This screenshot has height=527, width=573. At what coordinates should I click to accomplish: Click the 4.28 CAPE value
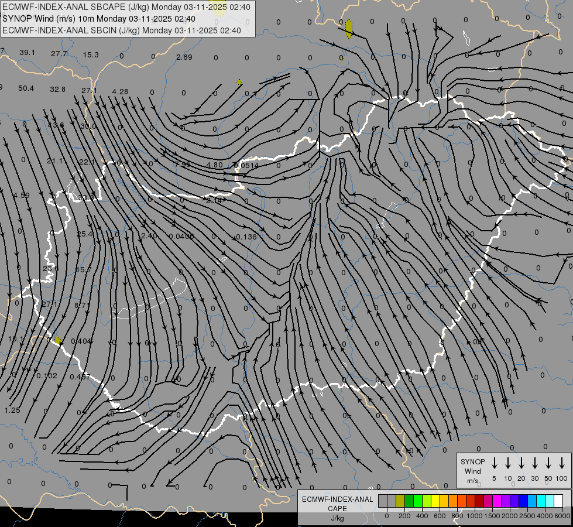click(x=120, y=92)
